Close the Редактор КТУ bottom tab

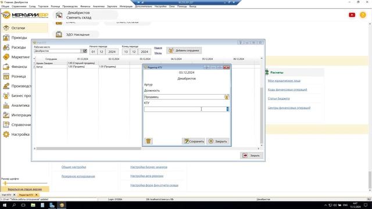tap(36, 195)
